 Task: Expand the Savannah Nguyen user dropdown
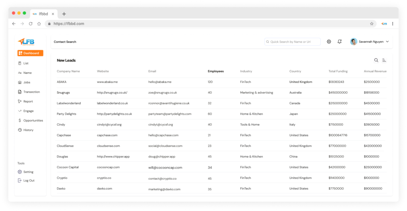[387, 42]
